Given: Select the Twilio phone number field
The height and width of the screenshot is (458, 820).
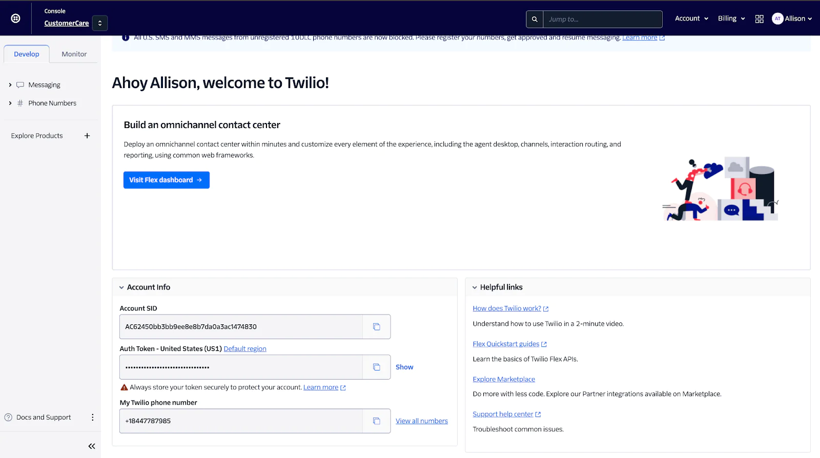Looking at the screenshot, I should tap(241, 421).
